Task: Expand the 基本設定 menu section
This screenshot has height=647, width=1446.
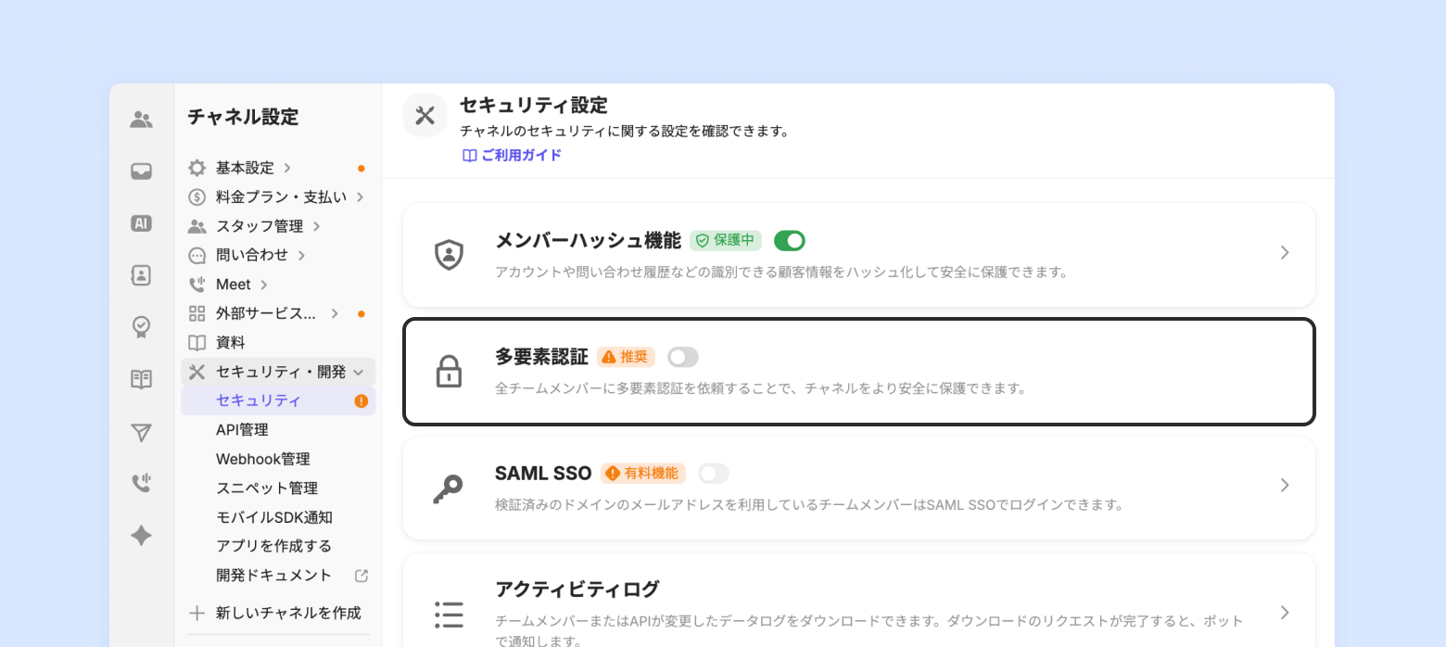Action: [x=246, y=168]
